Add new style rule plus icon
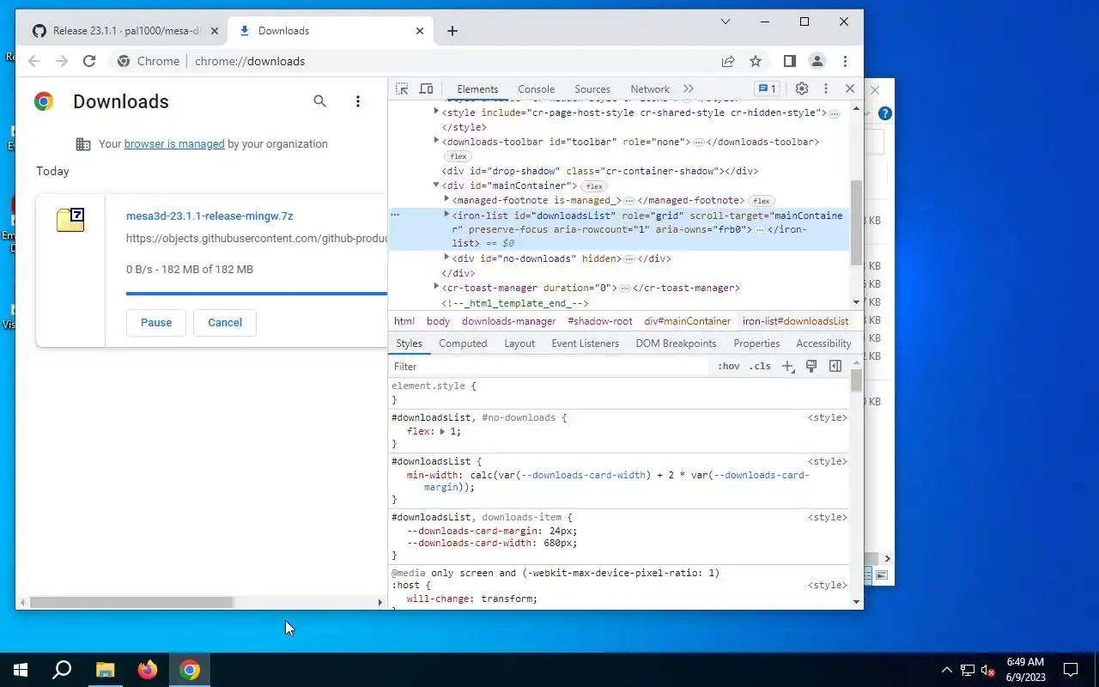The height and width of the screenshot is (687, 1099). click(x=788, y=367)
